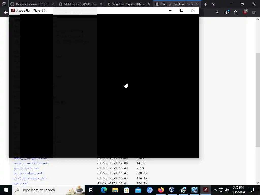Open File Explorer from the taskbar
The height and width of the screenshot is (195, 260).
[x=115, y=190]
